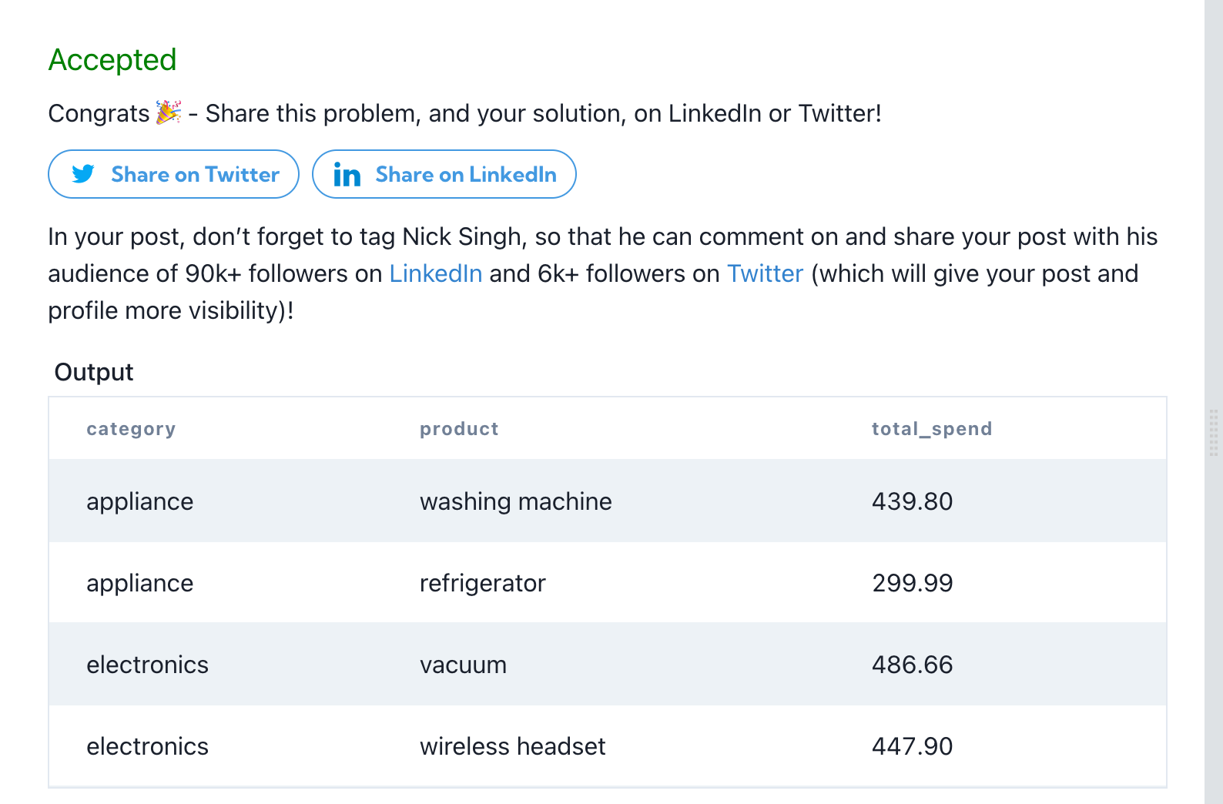This screenshot has width=1223, height=804.
Task: Select the washing machine cell
Action: [515, 501]
